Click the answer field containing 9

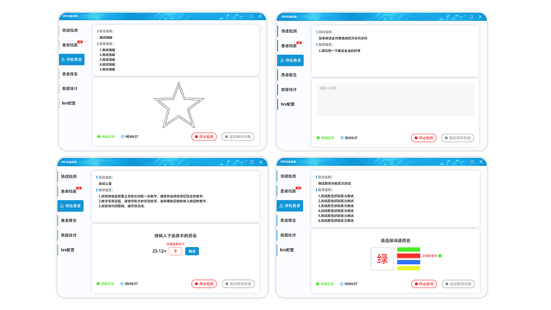click(x=175, y=251)
